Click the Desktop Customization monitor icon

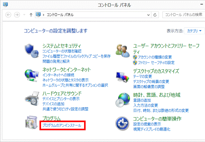[x=122, y=77]
